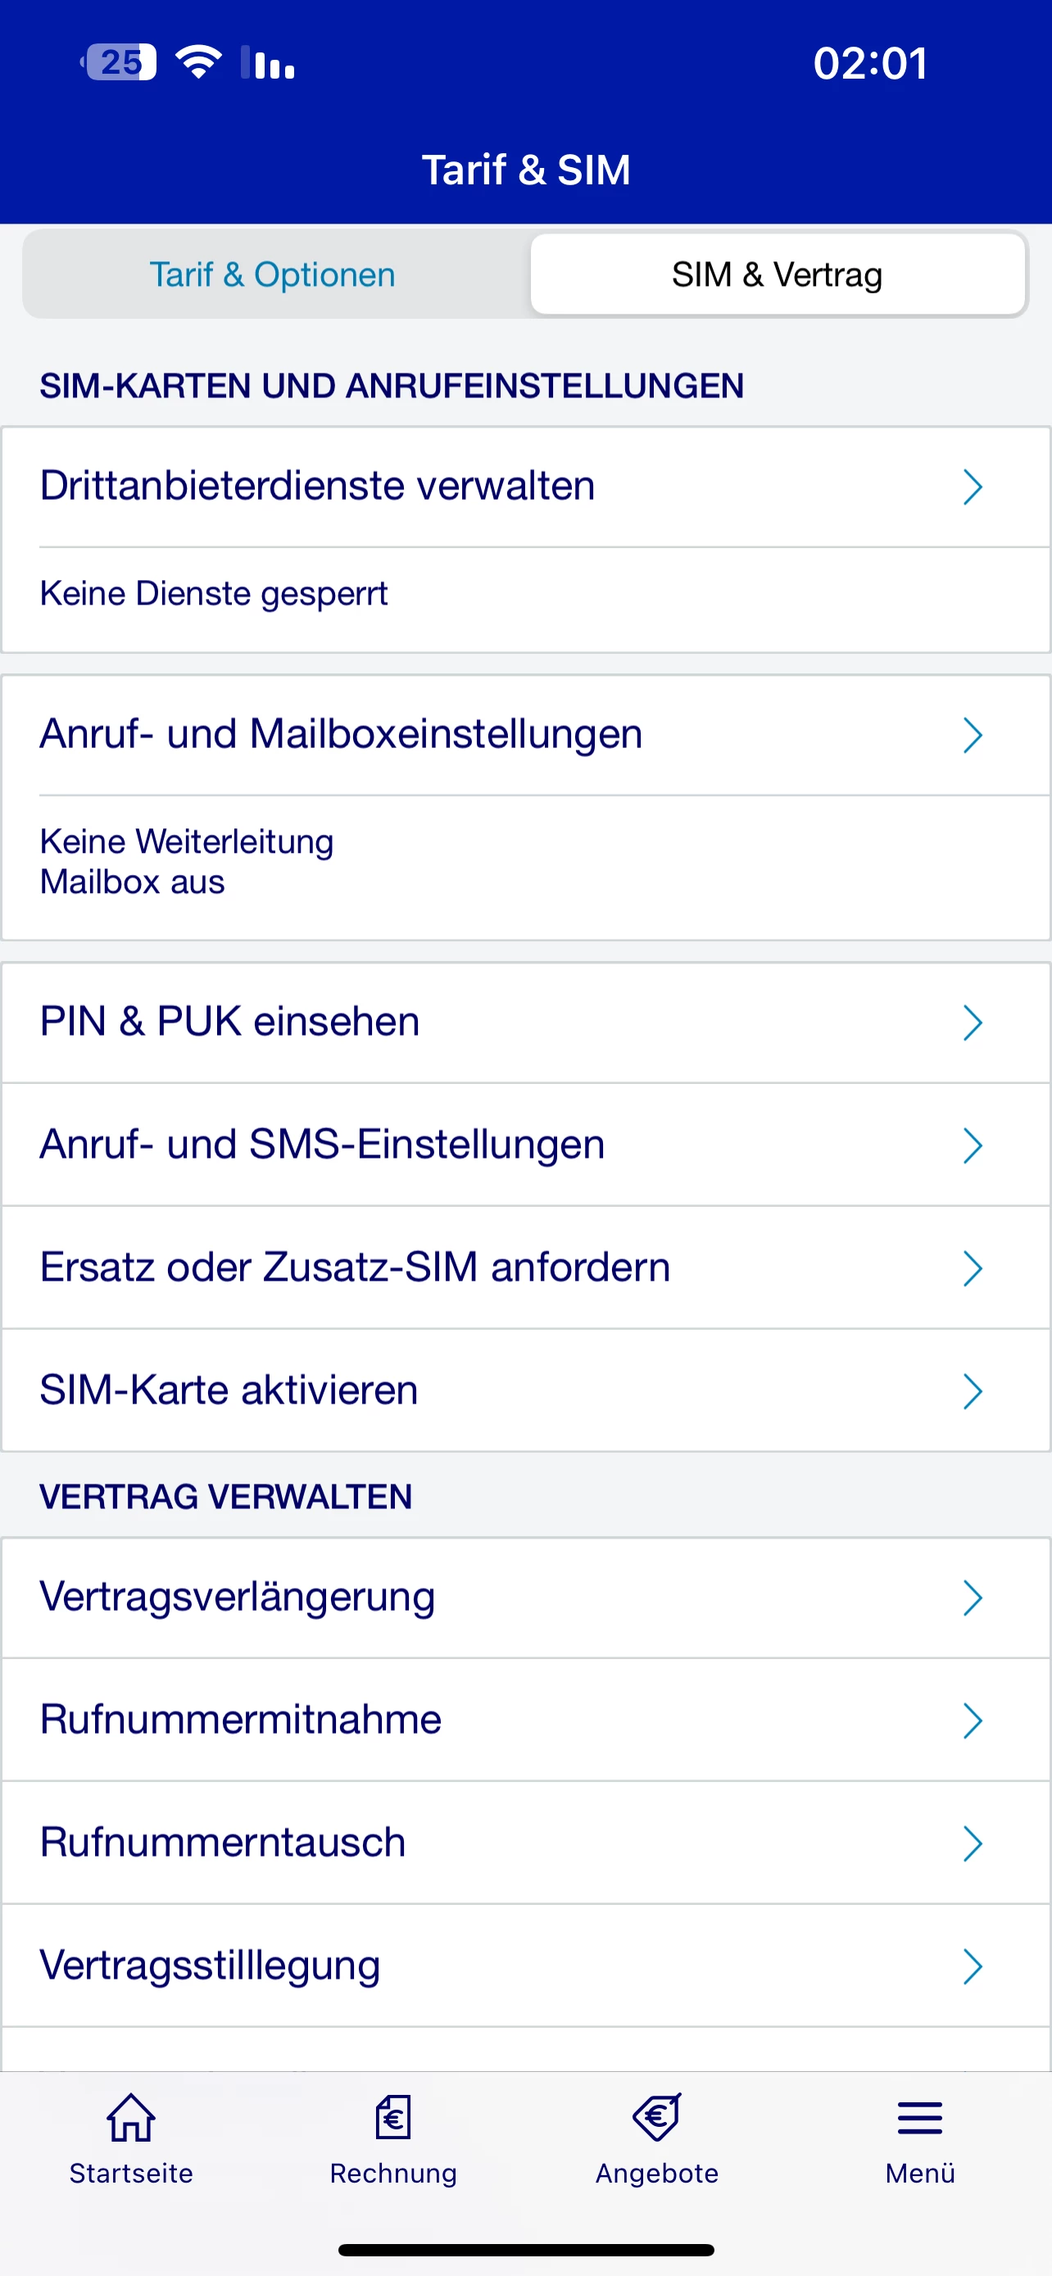The width and height of the screenshot is (1052, 2276).
Task: Tap the Angebote euro tag icon
Action: (x=656, y=2118)
